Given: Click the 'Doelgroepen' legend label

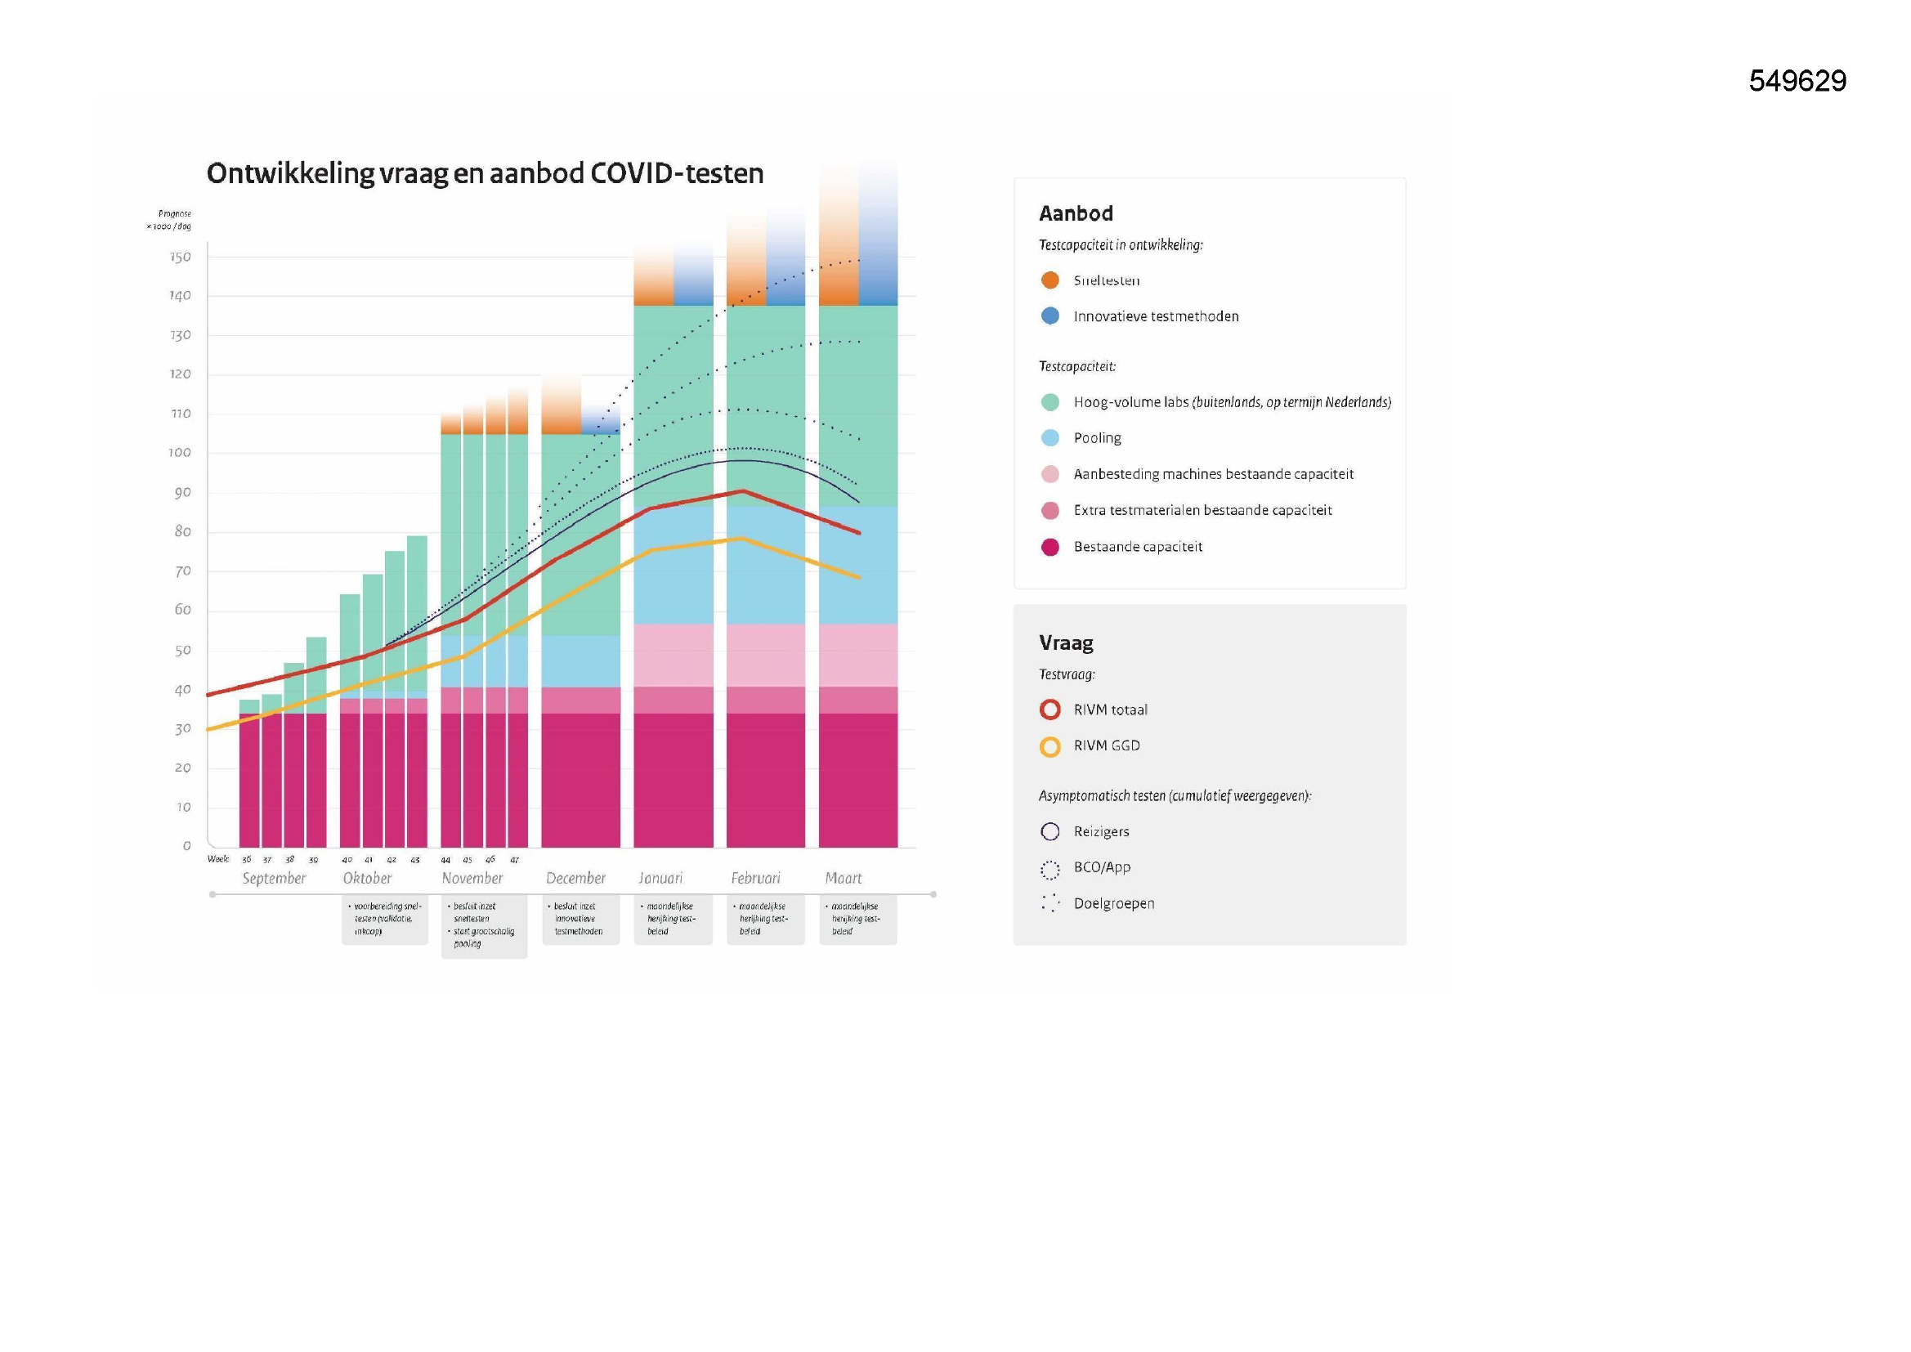Looking at the screenshot, I should (1113, 904).
